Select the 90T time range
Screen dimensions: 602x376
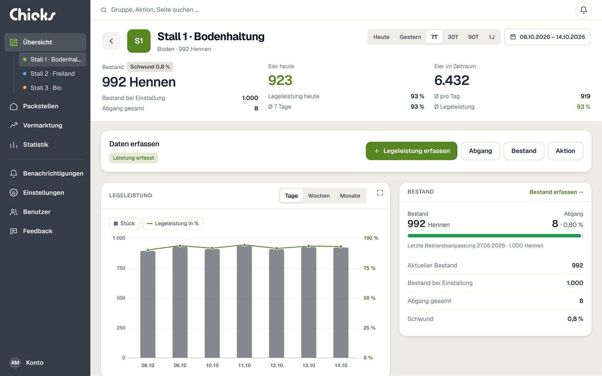point(473,37)
